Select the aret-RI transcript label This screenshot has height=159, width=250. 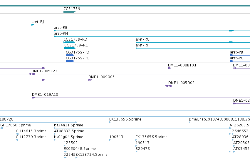[x=142, y=45]
